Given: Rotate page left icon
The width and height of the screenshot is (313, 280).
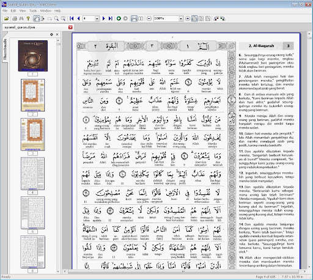Looking at the screenshot, I should click(x=216, y=18).
